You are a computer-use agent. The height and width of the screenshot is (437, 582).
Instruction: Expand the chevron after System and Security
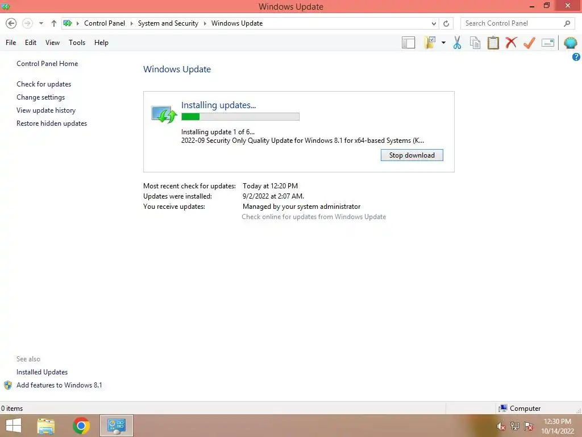coord(205,23)
